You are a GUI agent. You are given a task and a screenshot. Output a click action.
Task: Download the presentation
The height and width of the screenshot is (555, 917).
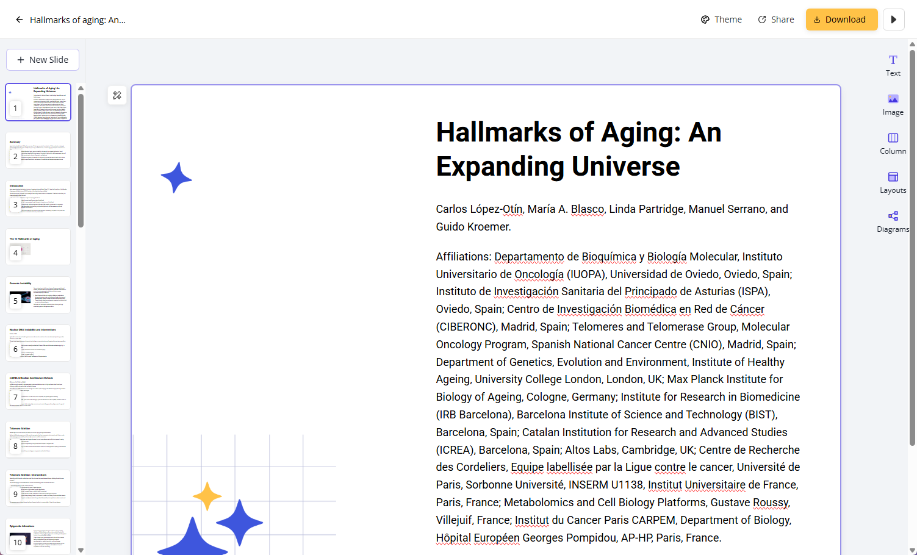841,20
